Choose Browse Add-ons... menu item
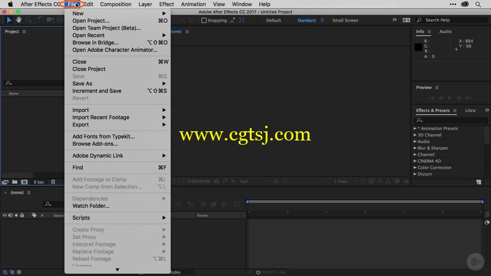Image resolution: width=491 pixels, height=276 pixels. (x=117, y=144)
